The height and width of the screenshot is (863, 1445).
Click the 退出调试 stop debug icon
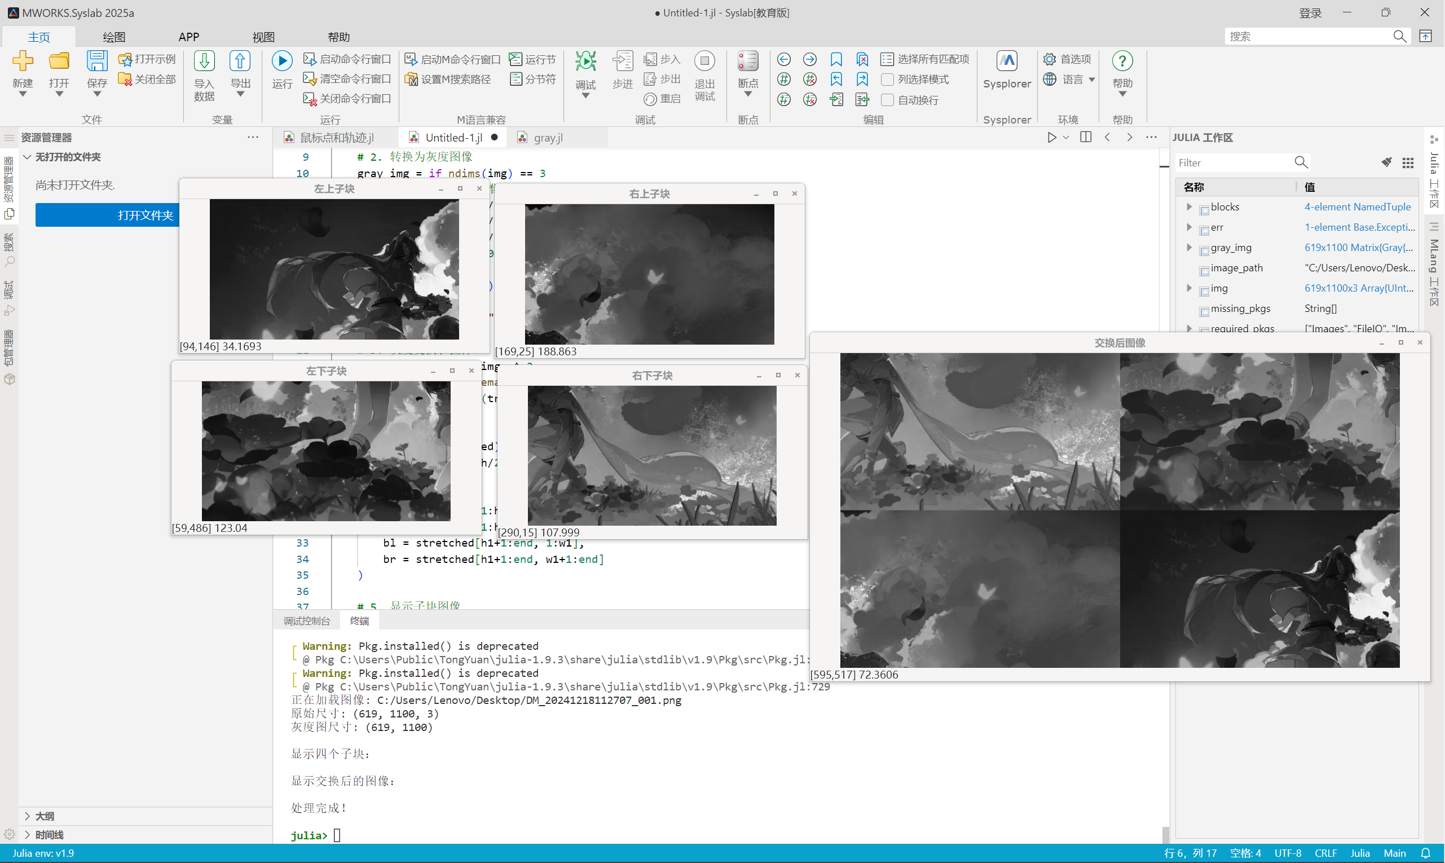coord(704,61)
